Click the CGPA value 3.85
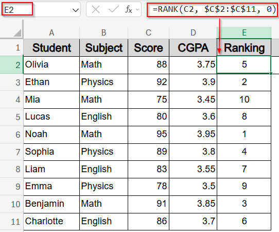Viewport: 279px width, 232px height. coord(193,204)
